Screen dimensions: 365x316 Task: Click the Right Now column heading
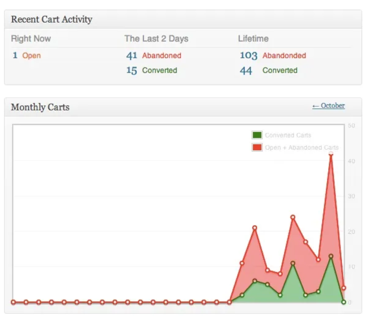pos(30,38)
